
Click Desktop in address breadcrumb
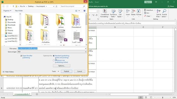[31, 6]
